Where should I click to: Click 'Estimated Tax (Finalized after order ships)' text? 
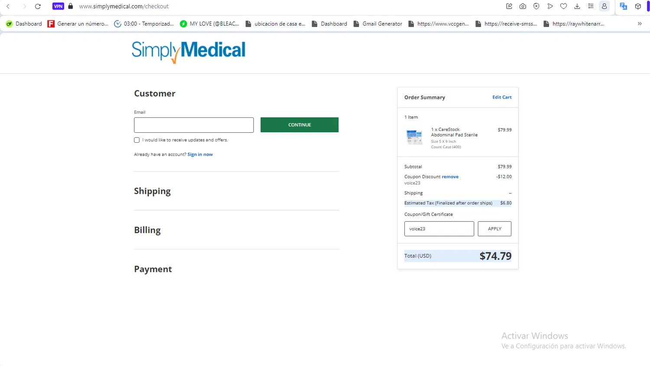click(448, 203)
